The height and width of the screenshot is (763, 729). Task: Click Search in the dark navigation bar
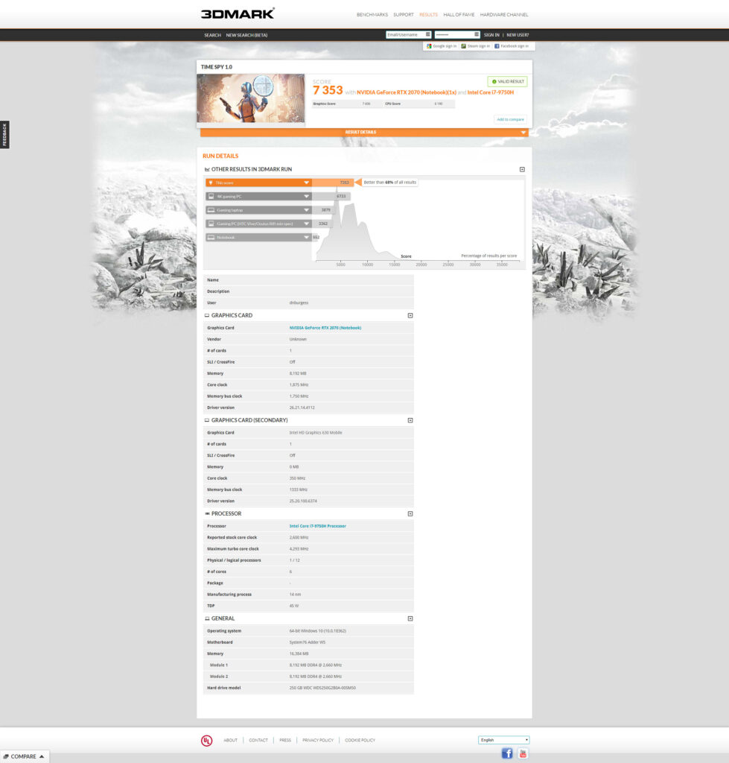[212, 35]
